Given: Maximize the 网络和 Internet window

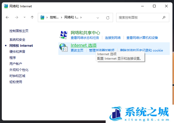Looking at the screenshot, I should click(154, 6).
